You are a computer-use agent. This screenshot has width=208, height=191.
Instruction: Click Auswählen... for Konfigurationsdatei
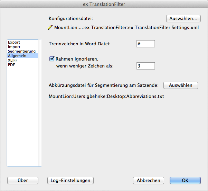[183, 18]
